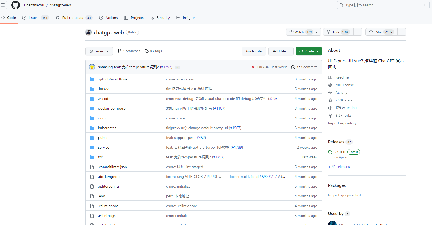
Task: View the 179 watching link
Action: pos(346,108)
